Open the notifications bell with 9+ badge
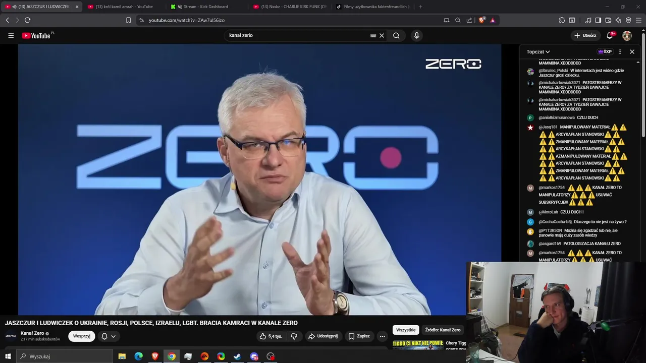This screenshot has height=363, width=646. coord(610,36)
